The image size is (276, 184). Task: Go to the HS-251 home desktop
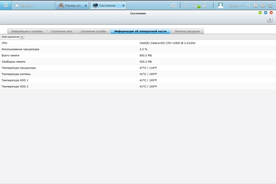(x=24, y=6)
